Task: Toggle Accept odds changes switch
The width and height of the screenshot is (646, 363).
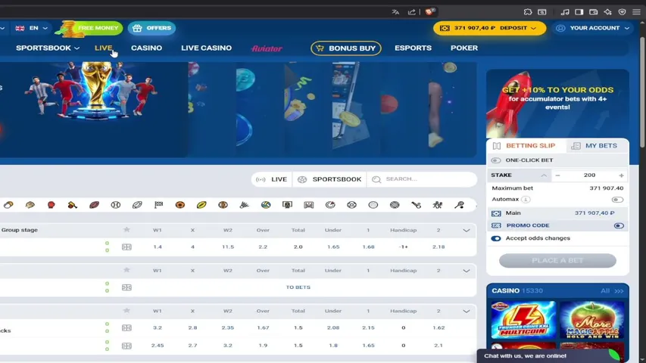Action: [x=496, y=238]
